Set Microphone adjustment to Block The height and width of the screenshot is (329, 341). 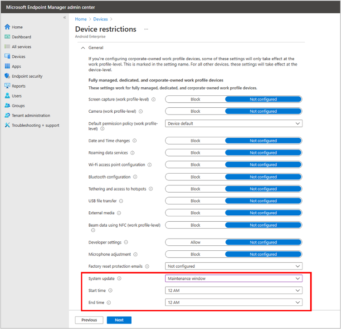195,254
